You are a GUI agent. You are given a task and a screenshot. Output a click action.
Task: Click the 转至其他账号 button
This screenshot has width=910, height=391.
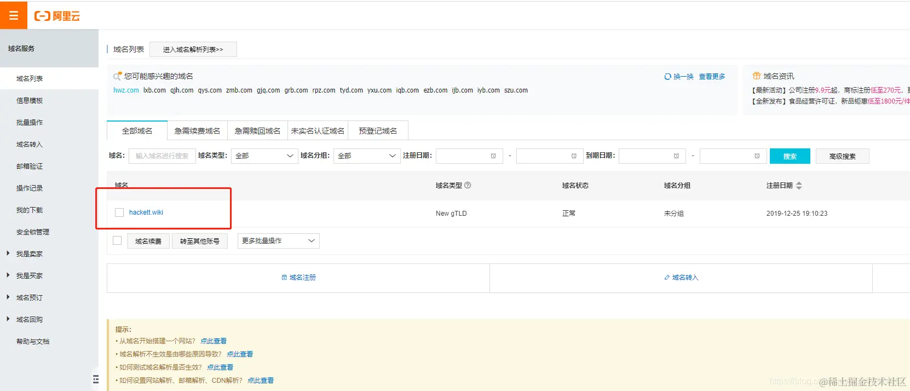pyautogui.click(x=200, y=241)
